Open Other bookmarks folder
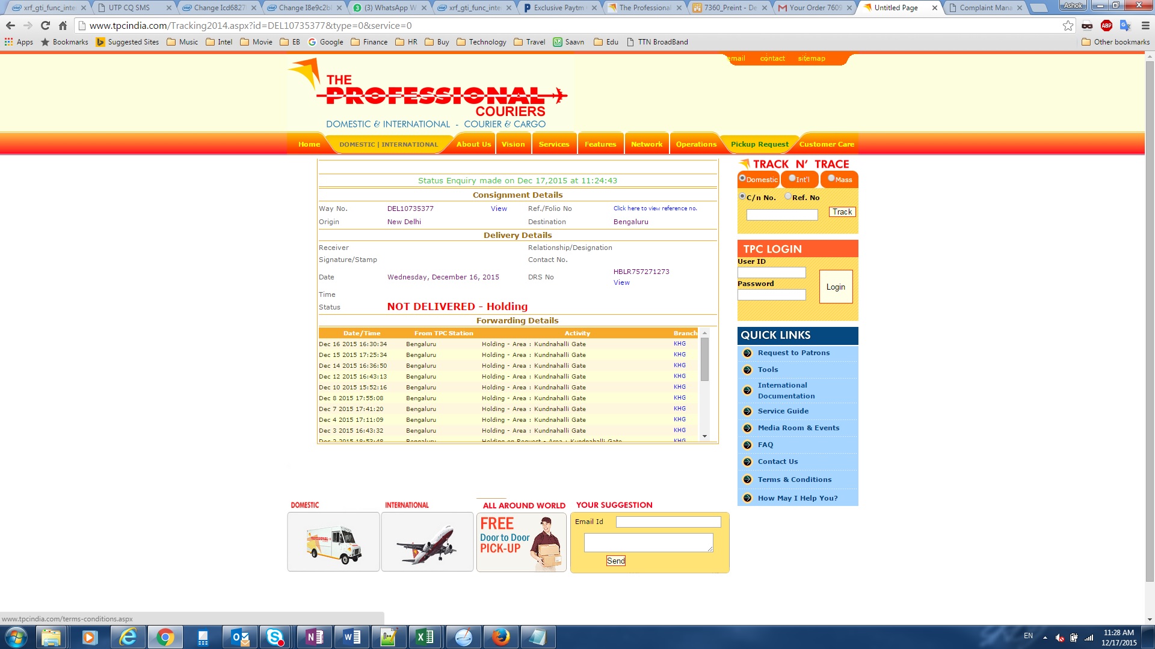 click(1115, 42)
